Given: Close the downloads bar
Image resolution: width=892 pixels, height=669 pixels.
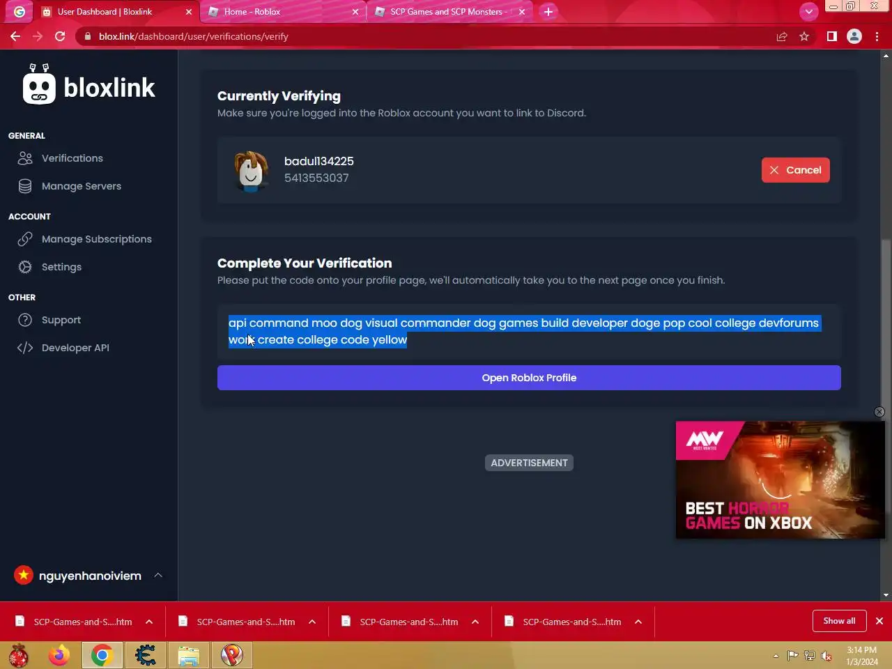Looking at the screenshot, I should pos(879,621).
